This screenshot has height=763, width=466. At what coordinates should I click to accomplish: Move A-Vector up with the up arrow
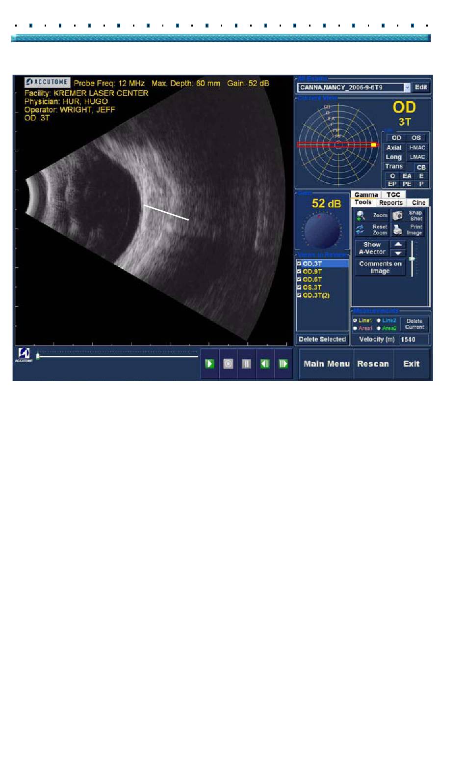(398, 244)
